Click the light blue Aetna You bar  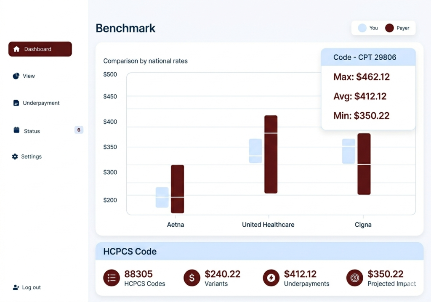tap(162, 197)
